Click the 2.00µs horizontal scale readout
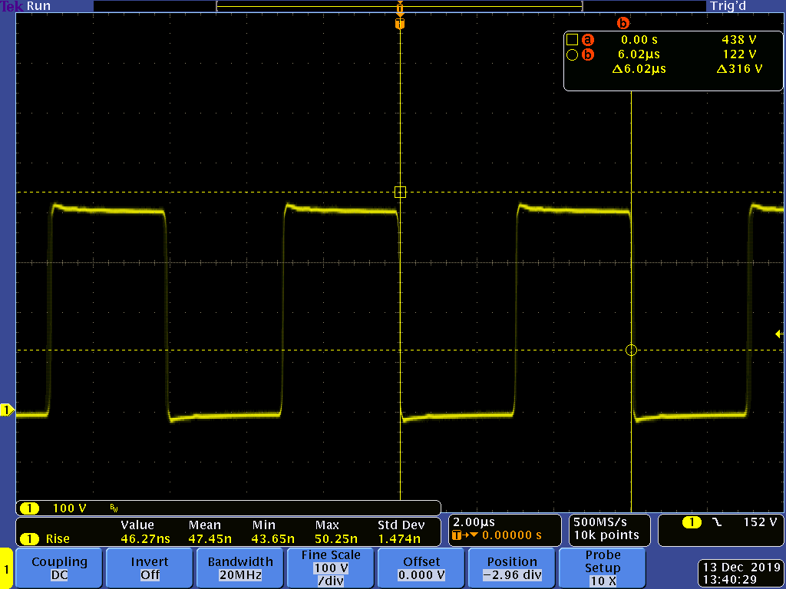The image size is (786, 589). [x=473, y=522]
